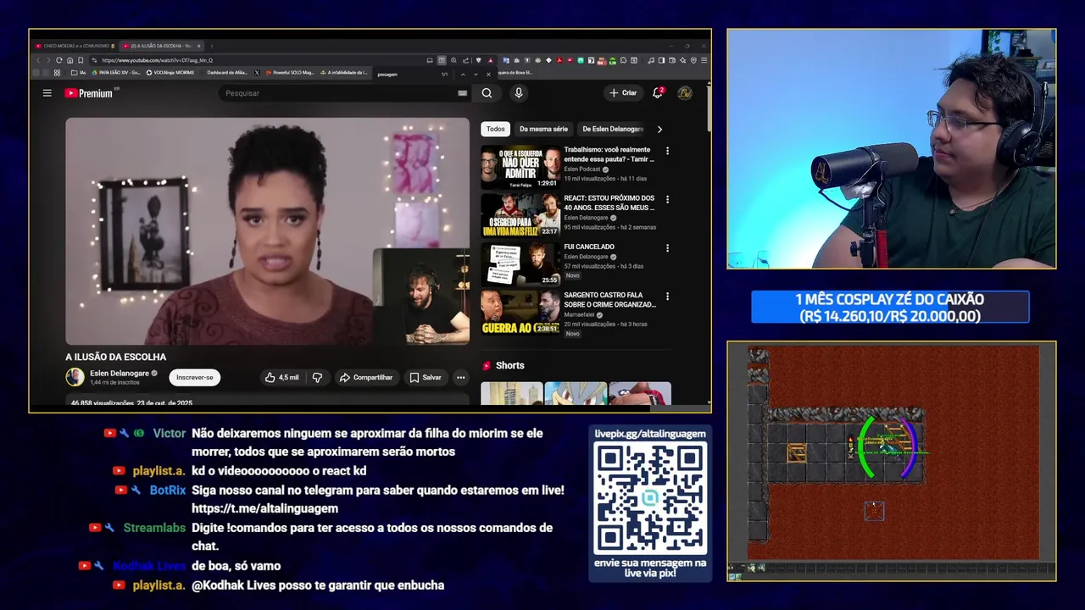Click the livepix QR code
1085x610 pixels.
pos(650,498)
